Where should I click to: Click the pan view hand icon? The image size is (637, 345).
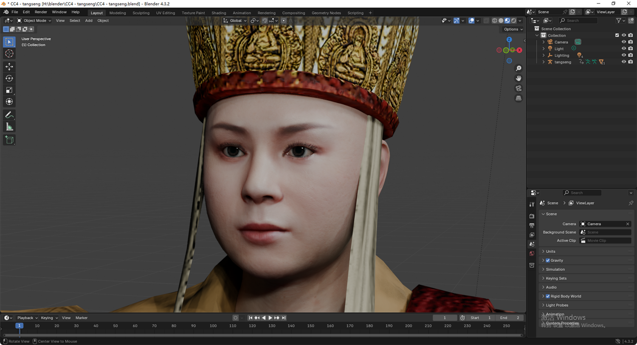pyautogui.click(x=519, y=78)
